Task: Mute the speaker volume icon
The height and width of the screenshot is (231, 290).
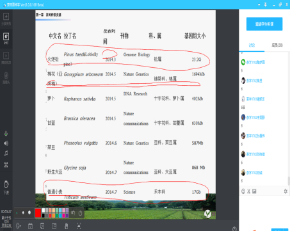Action: click(x=6, y=143)
